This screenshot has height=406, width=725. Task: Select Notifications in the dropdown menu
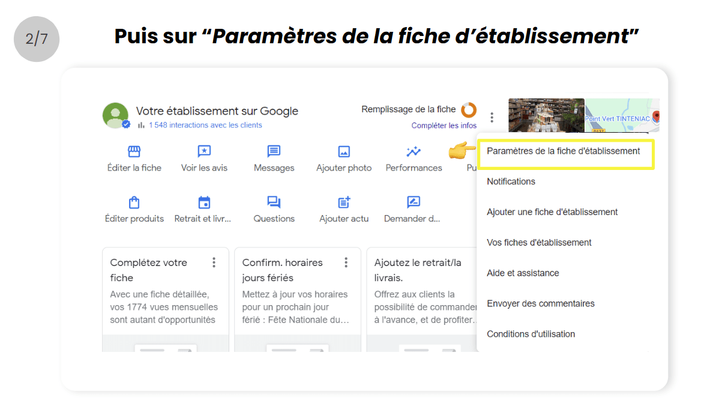tap(511, 181)
